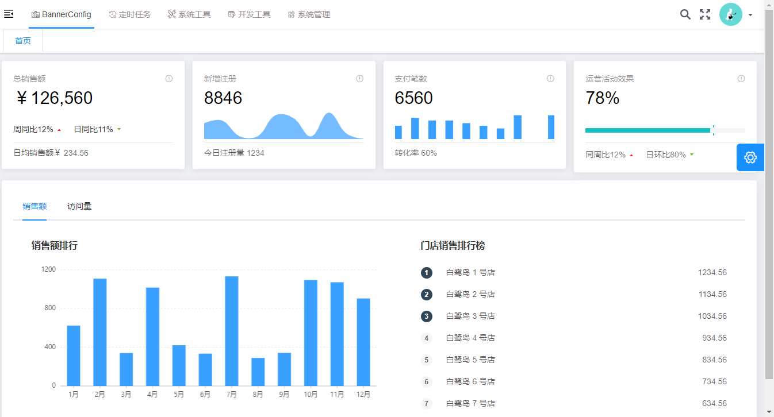Click the 2月 bar in sales chart
This screenshot has height=417, width=774.
click(x=100, y=332)
